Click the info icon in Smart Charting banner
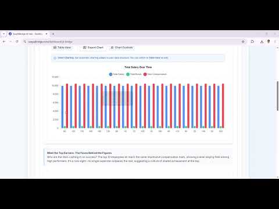The width and height of the screenshot is (279, 209). point(55,58)
